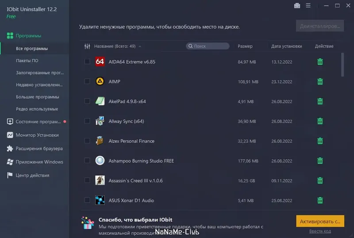Click the ASUS Xonar D1 Audio icon

pos(100,200)
